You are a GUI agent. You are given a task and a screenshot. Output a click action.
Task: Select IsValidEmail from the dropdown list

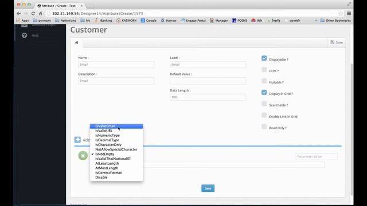[116, 126]
